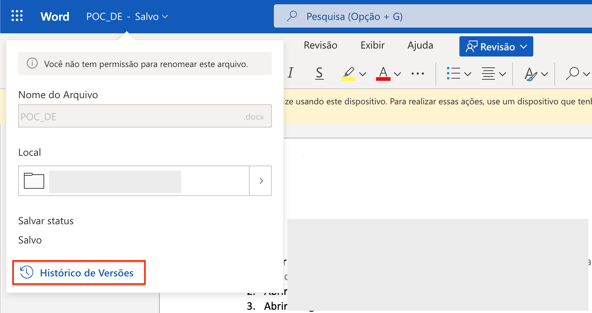Click the POC_DE file name field
The image size is (592, 313).
(x=145, y=116)
